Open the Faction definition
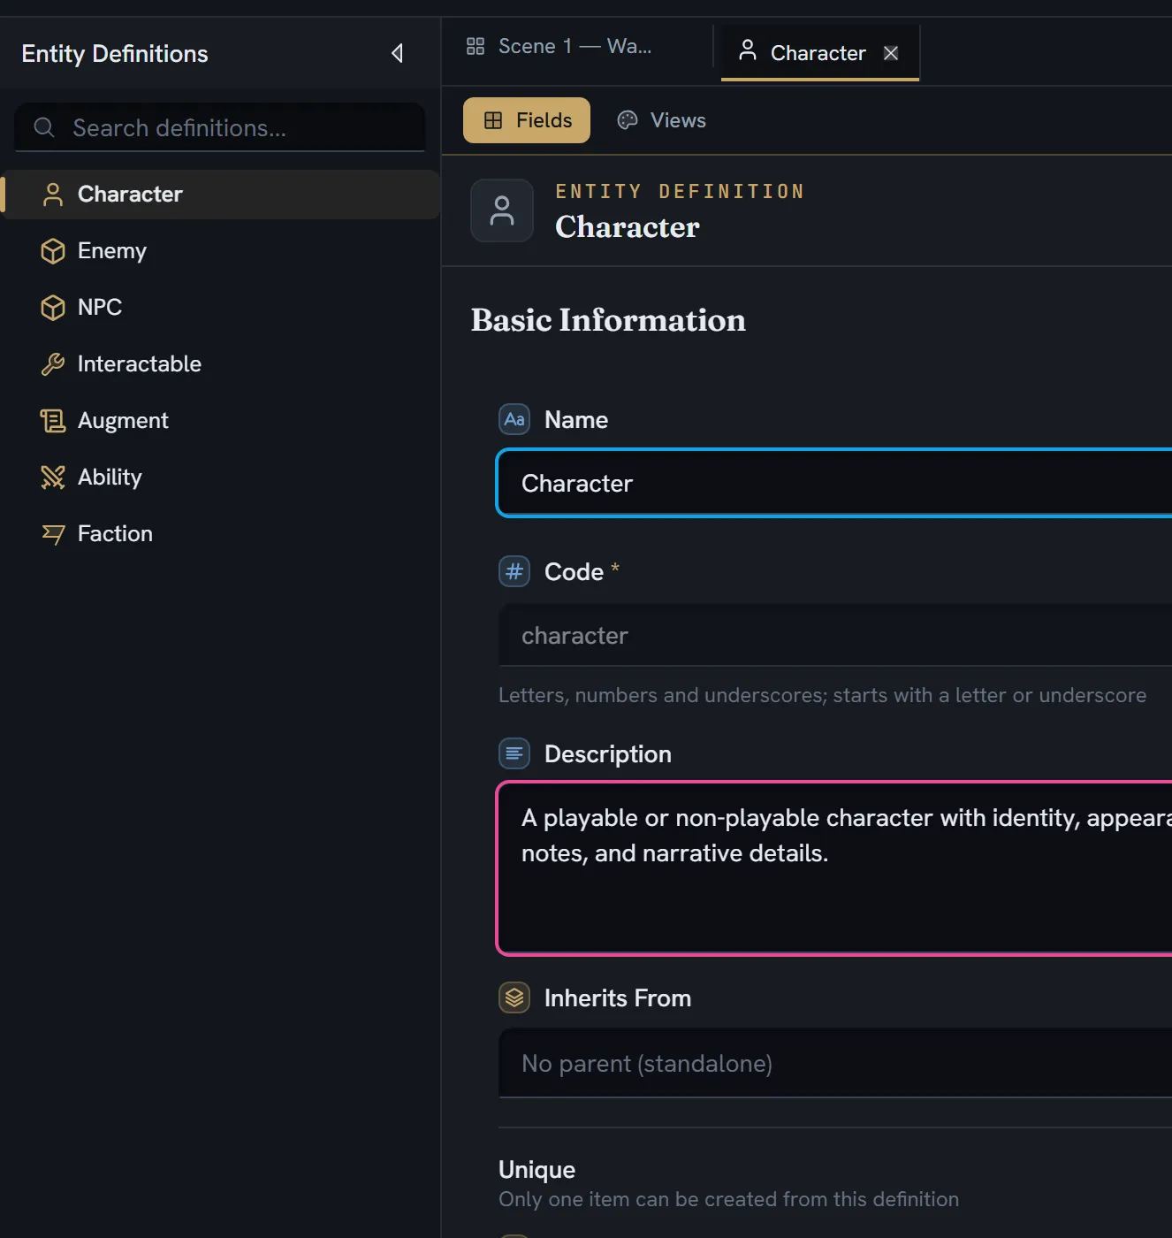The width and height of the screenshot is (1172, 1238). click(x=221, y=534)
